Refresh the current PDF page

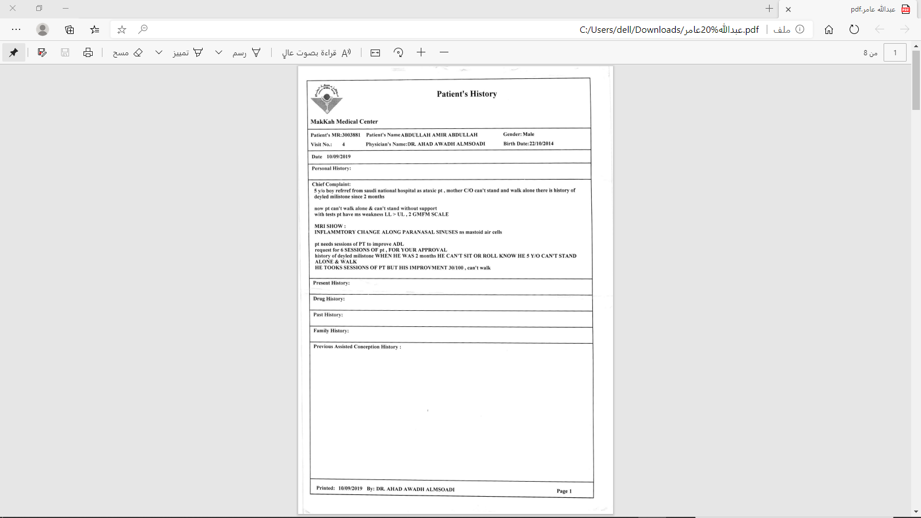854,29
